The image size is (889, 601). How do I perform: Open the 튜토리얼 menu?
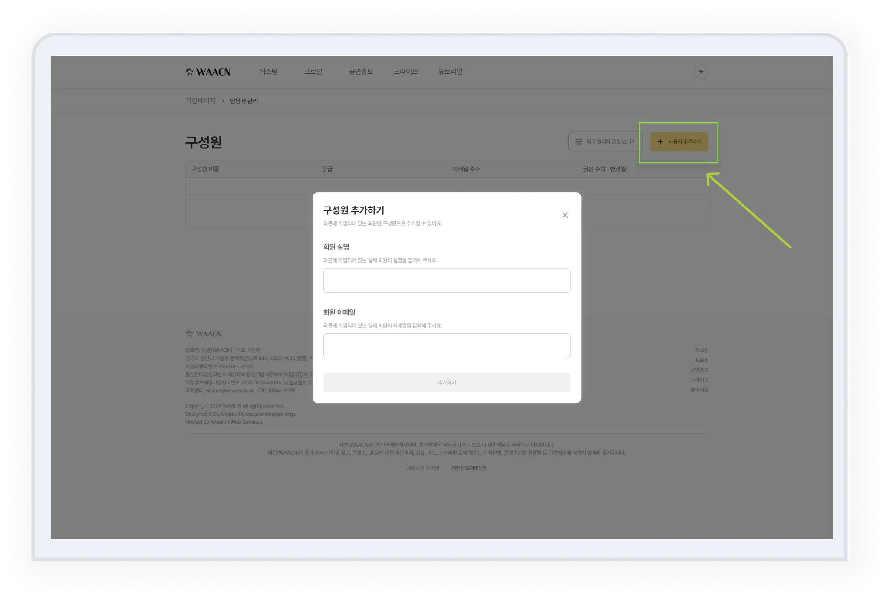tap(450, 72)
